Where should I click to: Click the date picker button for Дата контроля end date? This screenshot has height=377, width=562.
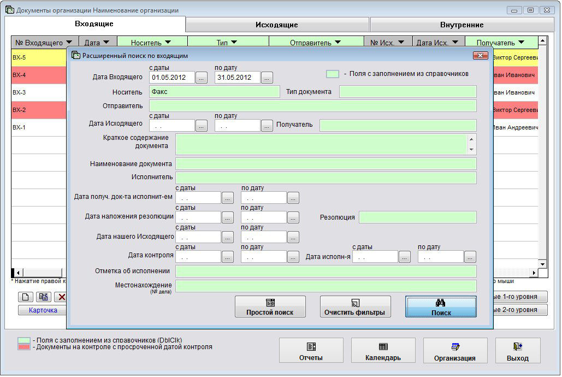coord(293,257)
